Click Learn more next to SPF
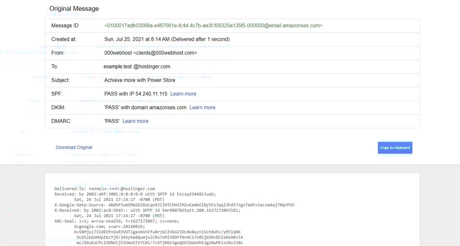 click(x=183, y=94)
